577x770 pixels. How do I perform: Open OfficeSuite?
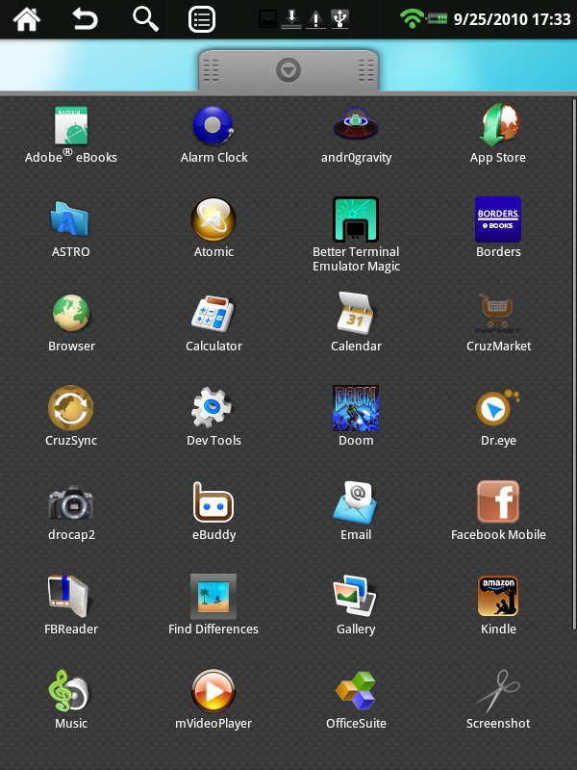click(x=356, y=690)
